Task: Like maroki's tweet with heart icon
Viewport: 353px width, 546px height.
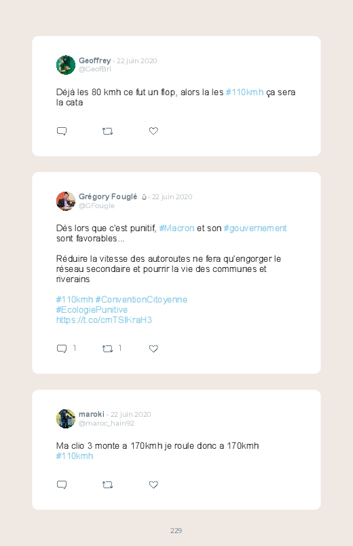Action: tap(153, 485)
